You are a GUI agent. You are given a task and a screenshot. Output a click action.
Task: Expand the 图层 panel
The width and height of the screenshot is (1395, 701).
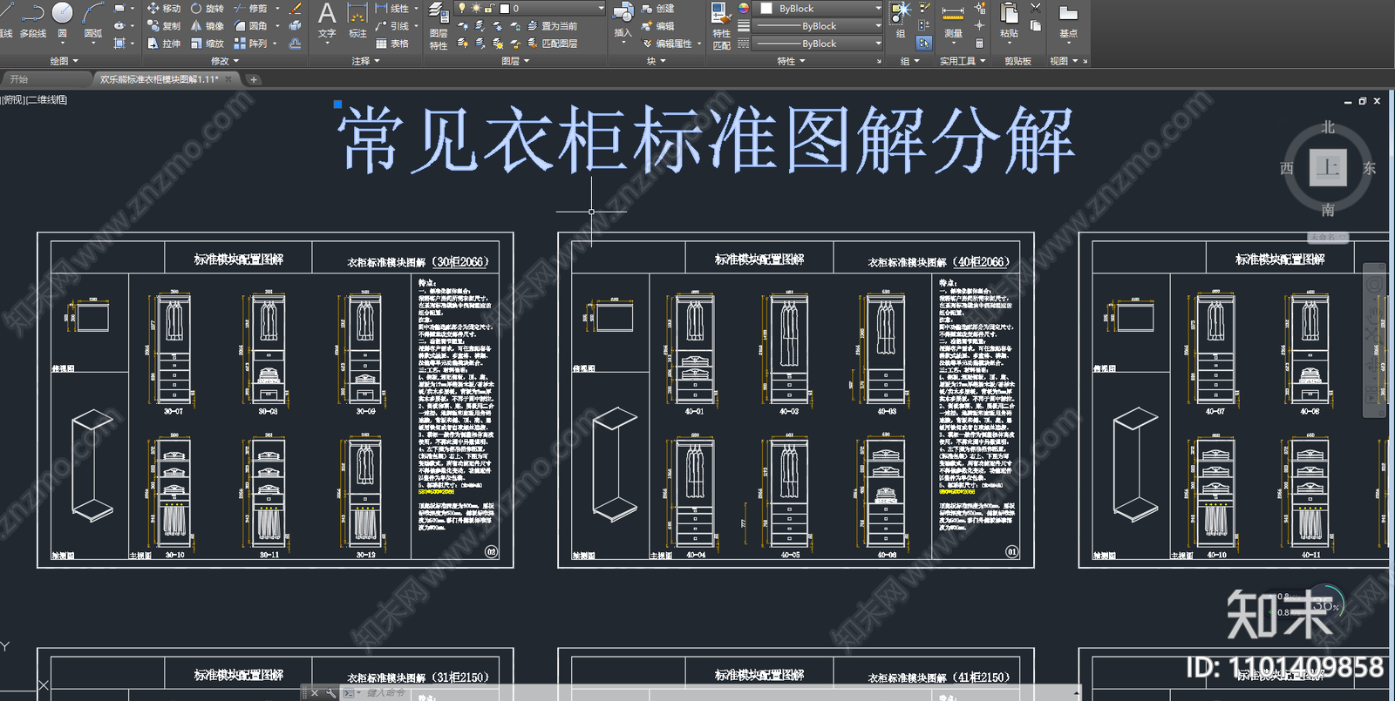coord(515,61)
